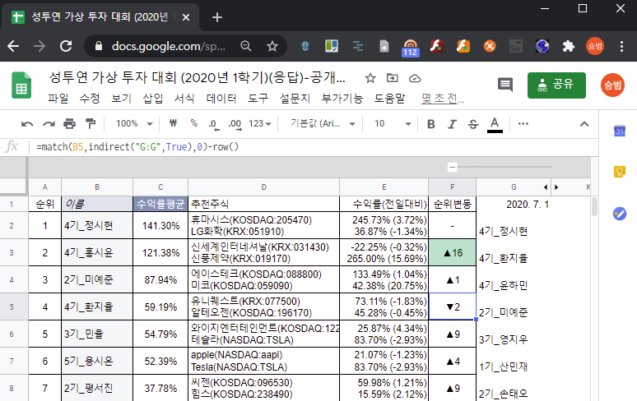Viewport: 637px width, 401px height.
Task: Reload the browser page
Action: pos(66,46)
